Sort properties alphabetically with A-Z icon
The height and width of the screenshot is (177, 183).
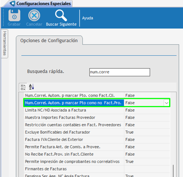click(31, 87)
